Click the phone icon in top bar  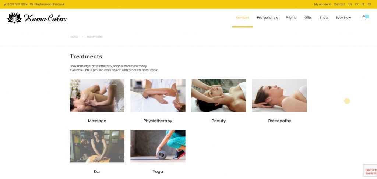pyautogui.click(x=5, y=4)
